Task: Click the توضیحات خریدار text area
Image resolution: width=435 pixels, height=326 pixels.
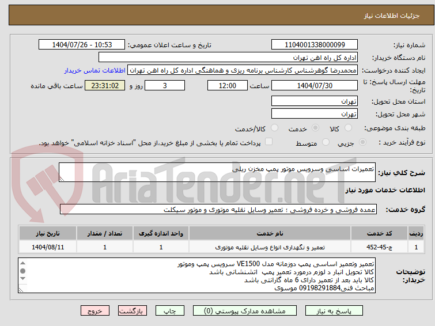Action: (196, 275)
